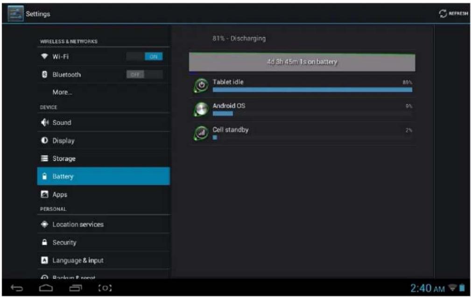Click the Display brightness icon
This screenshot has height=297, width=471.
(44, 140)
